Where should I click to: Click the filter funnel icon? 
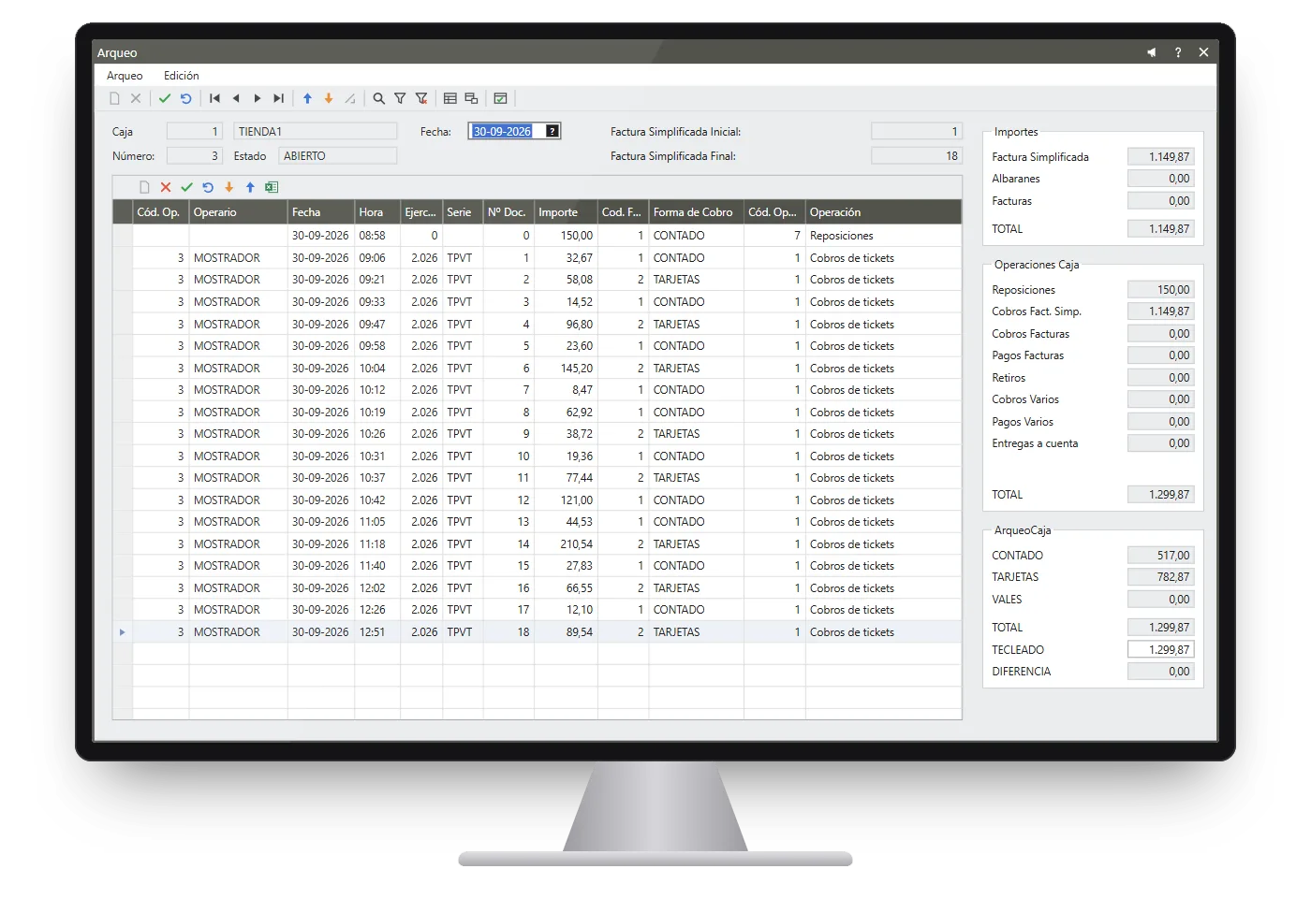click(x=400, y=98)
